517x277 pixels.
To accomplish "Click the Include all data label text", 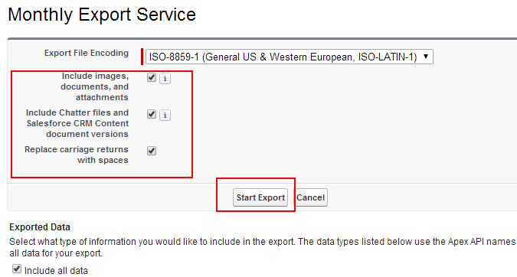I will point(56,271).
